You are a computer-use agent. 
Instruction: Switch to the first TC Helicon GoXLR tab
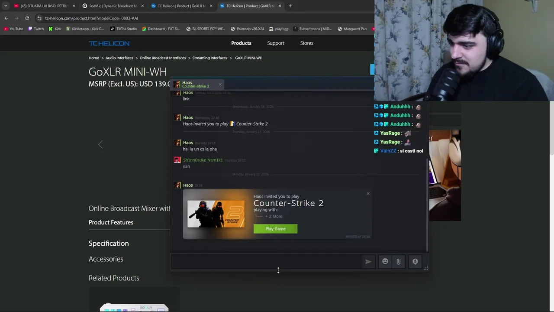pos(181,6)
